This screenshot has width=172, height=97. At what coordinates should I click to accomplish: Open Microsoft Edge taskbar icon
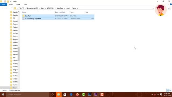click(x=71, y=95)
